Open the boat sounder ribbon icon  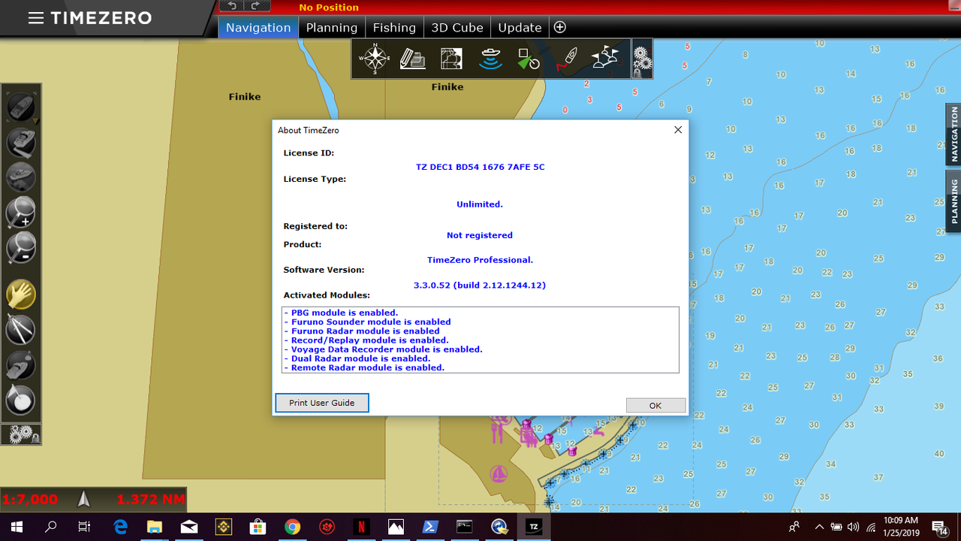(490, 59)
